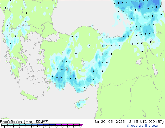Image resolution: width=165 pixels, height=128 pixels.
Task: Click the '[mm]' unit label
Action: 29,122
